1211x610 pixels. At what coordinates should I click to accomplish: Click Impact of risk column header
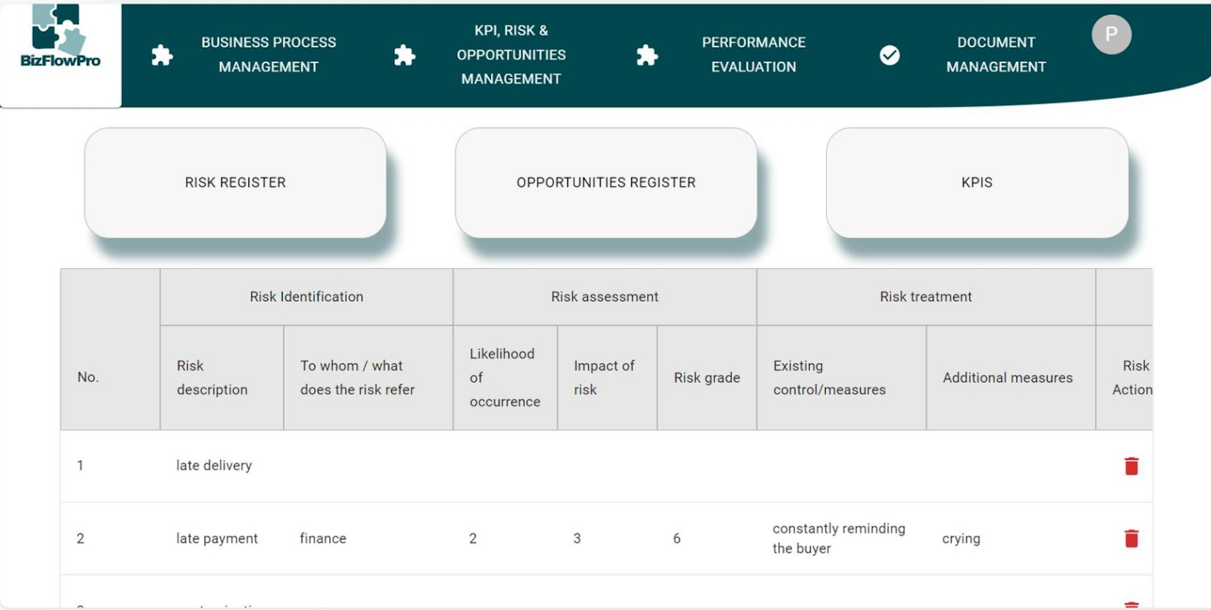[607, 378]
